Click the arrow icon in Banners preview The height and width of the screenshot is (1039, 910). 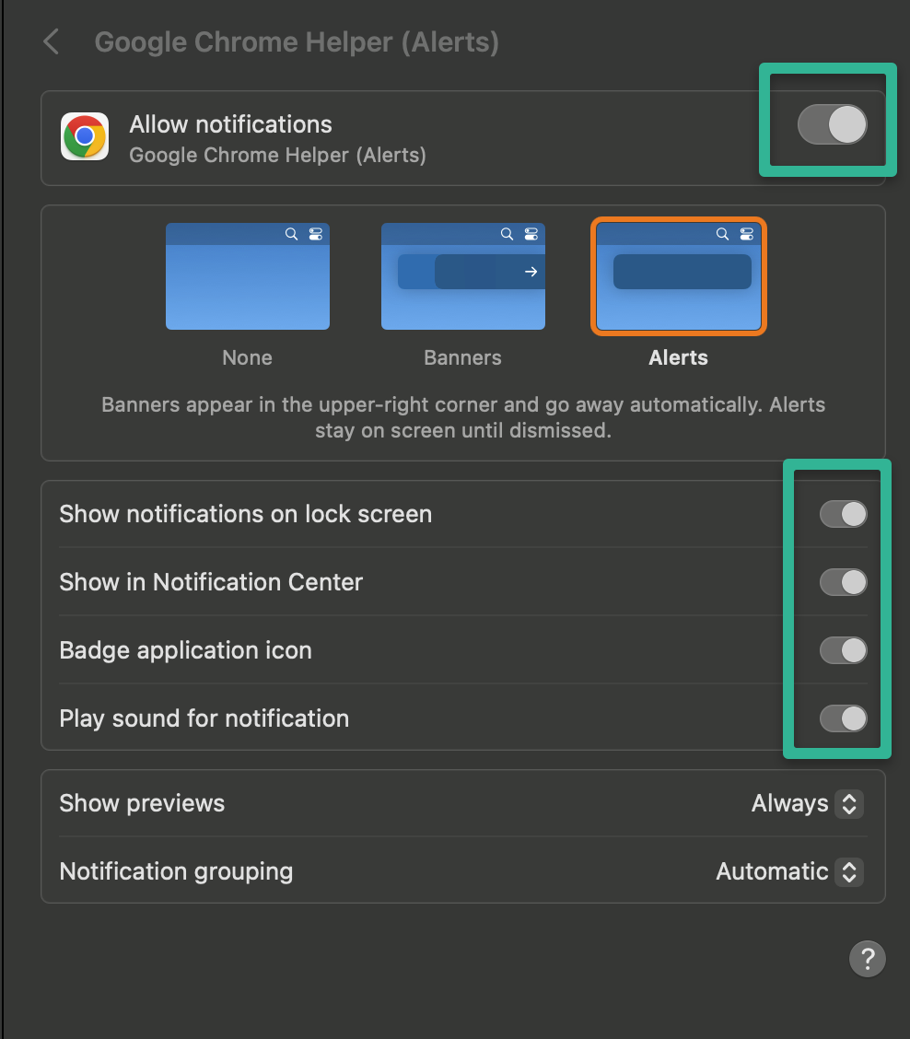[x=531, y=272]
